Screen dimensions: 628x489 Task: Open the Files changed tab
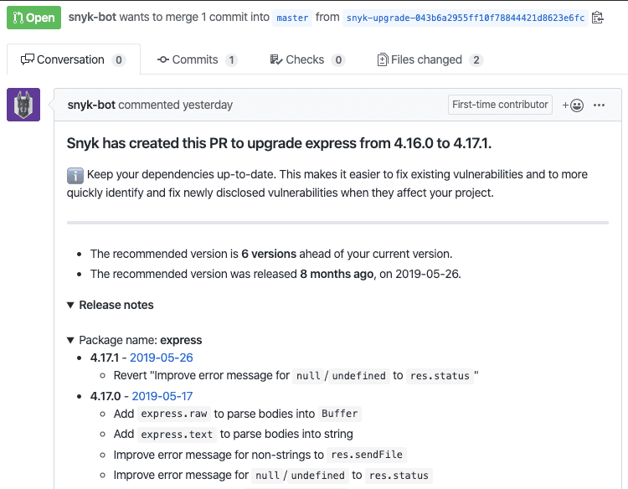pyautogui.click(x=430, y=59)
